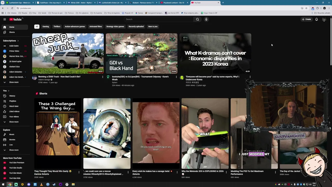Open Wszystkie zakładki bookmarks folder
Screen dimensions: 332x187
pyautogui.click(x=323, y=13)
